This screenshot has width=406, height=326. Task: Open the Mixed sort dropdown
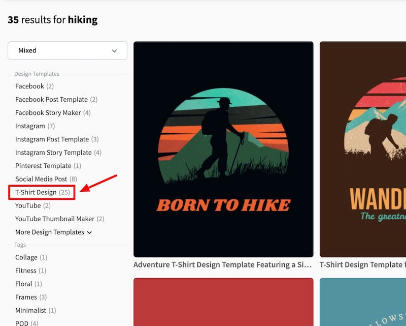pos(67,51)
